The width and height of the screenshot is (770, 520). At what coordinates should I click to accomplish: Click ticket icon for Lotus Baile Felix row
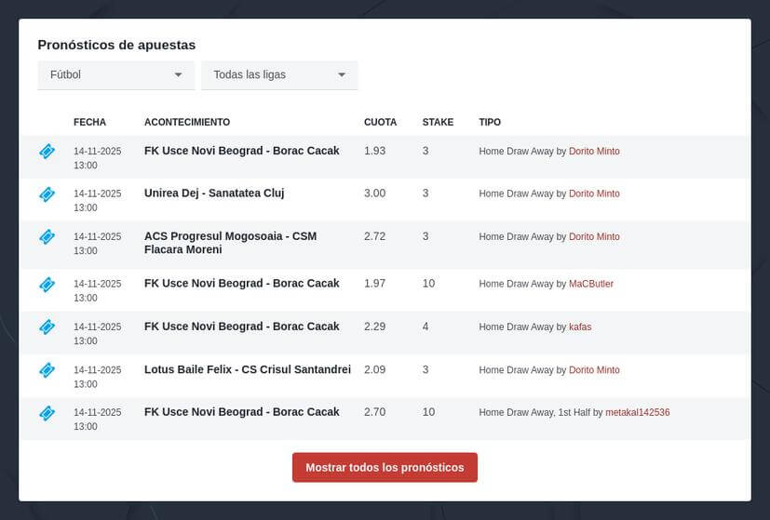[47, 370]
